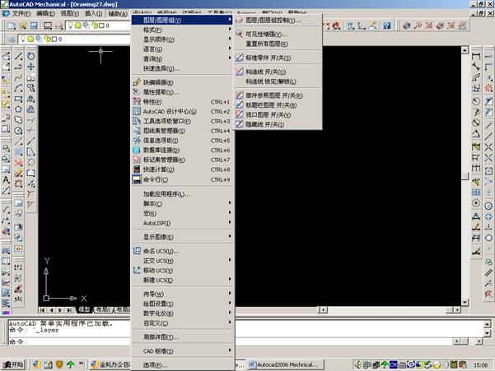Expand the AutoLISP(I) submenu
The image size is (495, 371).
point(183,223)
